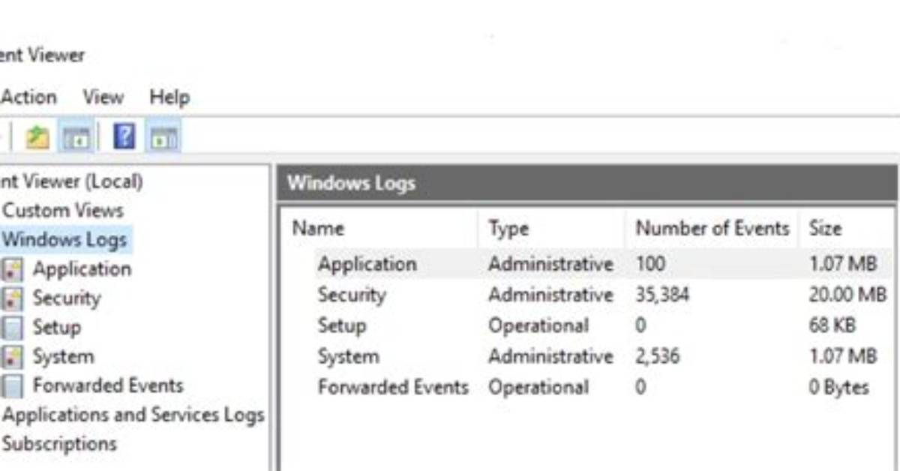Image resolution: width=900 pixels, height=471 pixels.
Task: Open the Help menu
Action: pyautogui.click(x=169, y=97)
